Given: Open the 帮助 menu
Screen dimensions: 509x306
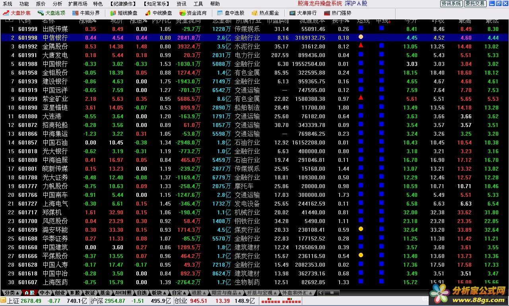Looking at the screenshot, I should 215,4.
